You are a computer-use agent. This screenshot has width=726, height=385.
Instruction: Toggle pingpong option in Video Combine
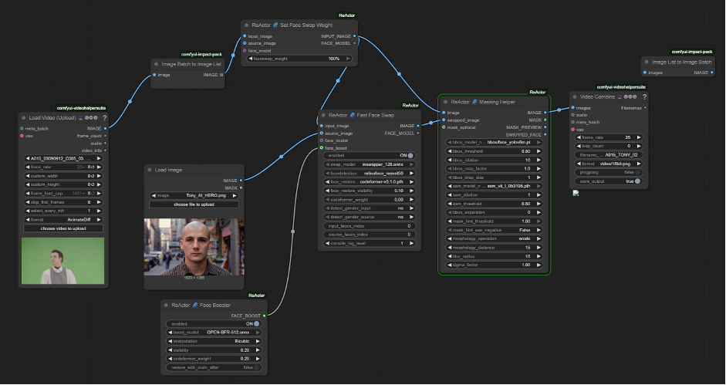tap(609, 172)
